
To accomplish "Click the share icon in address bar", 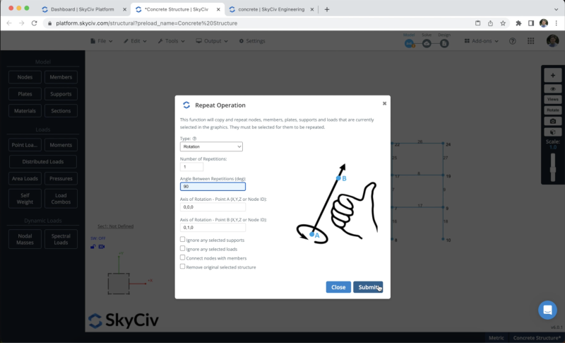I will pos(490,23).
